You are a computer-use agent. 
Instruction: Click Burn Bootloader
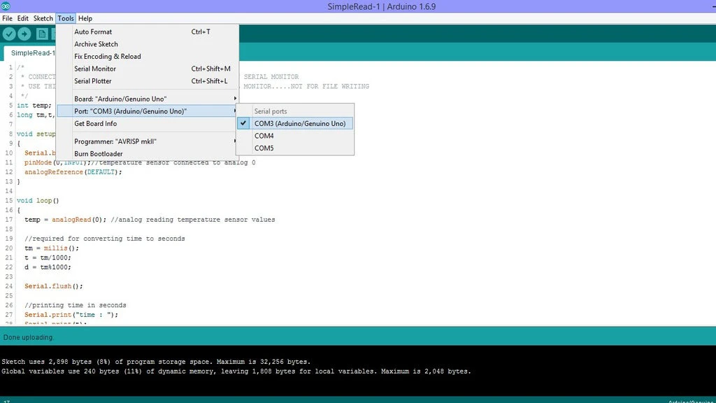99,154
